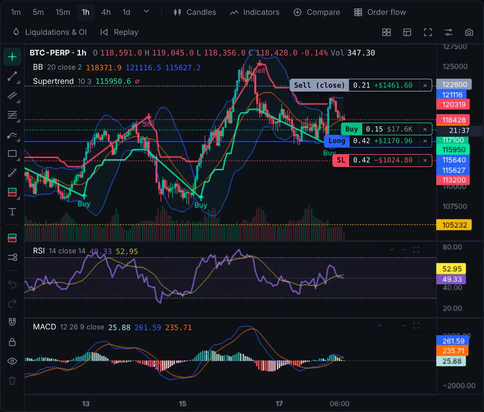
Task: Redo the chart action
Action: point(12,303)
